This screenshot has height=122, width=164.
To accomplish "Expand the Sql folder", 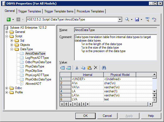I will tap(12, 41).
